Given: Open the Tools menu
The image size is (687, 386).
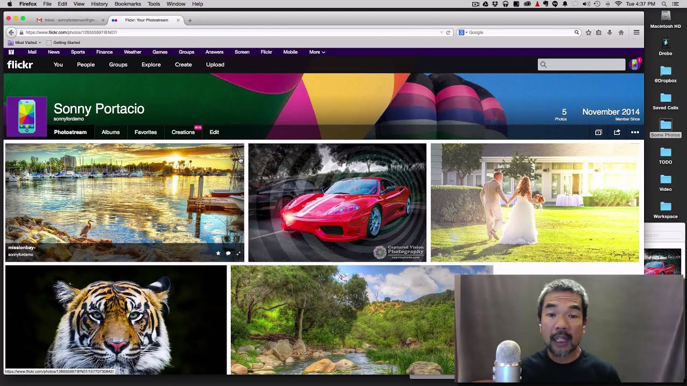Looking at the screenshot, I should [154, 4].
